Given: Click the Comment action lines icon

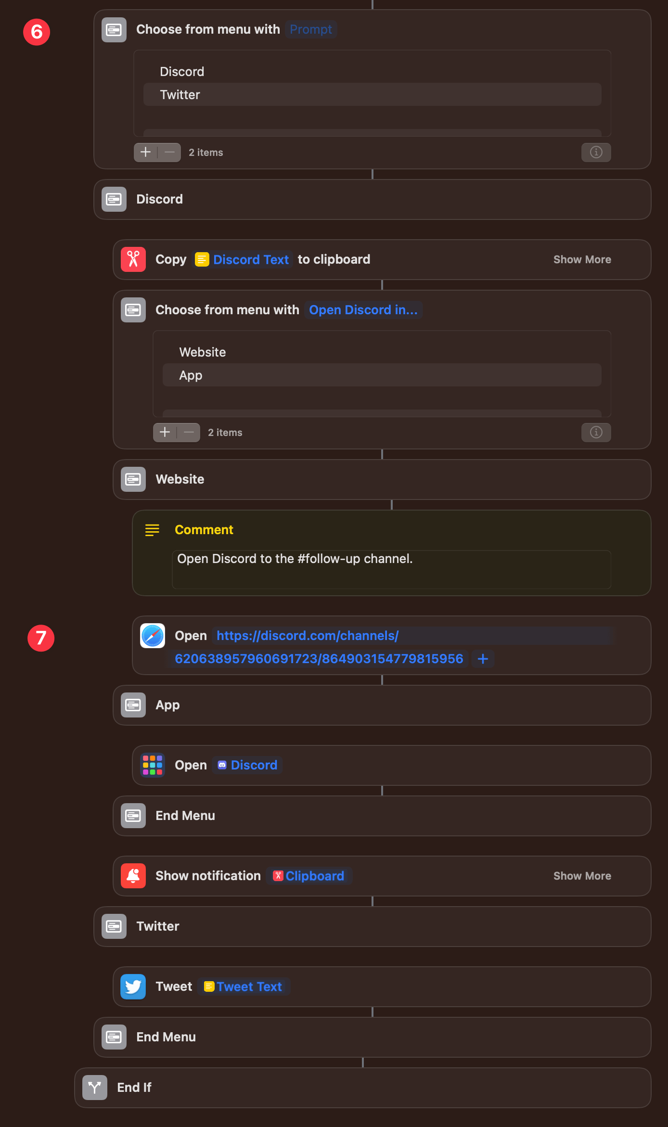Looking at the screenshot, I should pos(152,530).
